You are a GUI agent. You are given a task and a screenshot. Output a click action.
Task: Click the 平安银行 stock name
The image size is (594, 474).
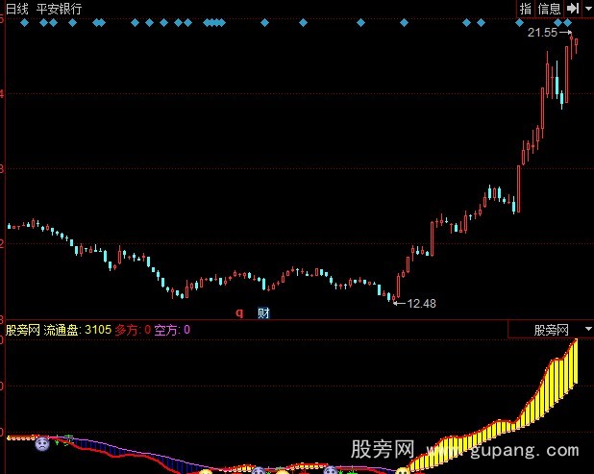59,9
